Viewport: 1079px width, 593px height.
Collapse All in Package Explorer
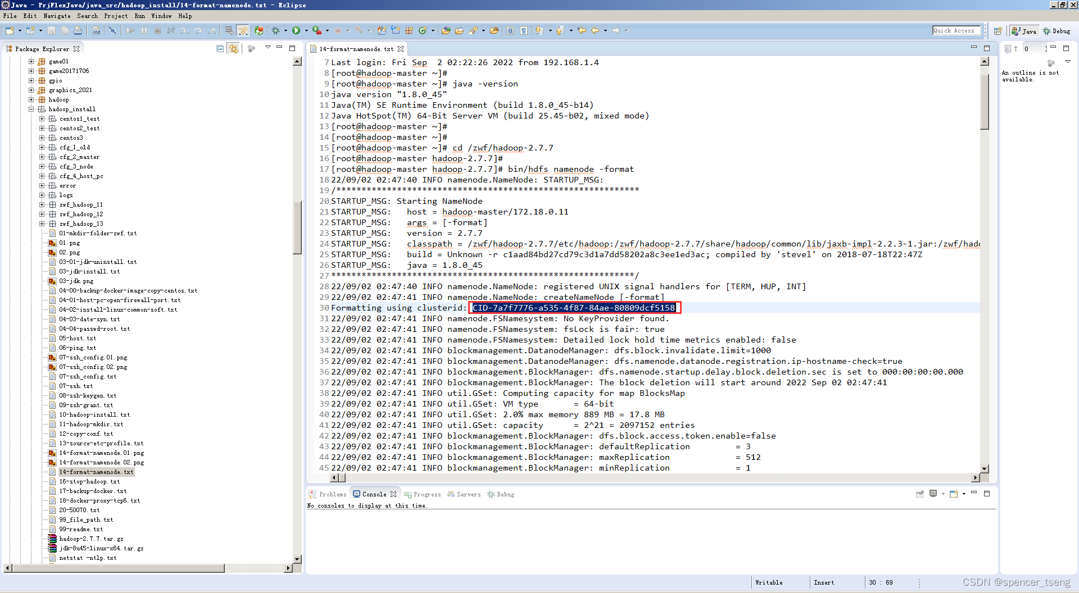pyautogui.click(x=220, y=49)
